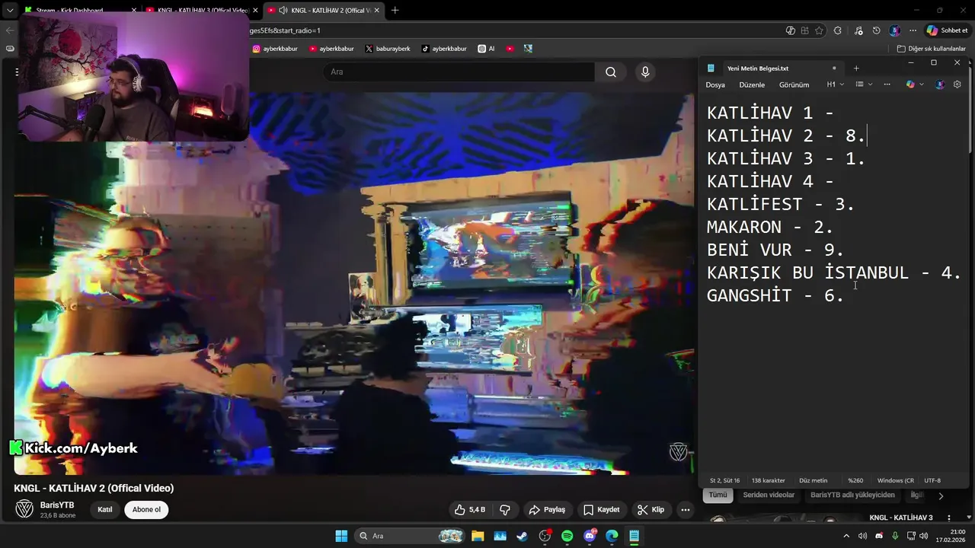Viewport: 975px width, 548px height.
Task: Open the Dosya menu in Notepad
Action: pos(715,84)
